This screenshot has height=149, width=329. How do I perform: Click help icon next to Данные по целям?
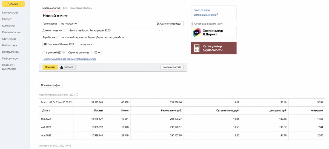64,31
